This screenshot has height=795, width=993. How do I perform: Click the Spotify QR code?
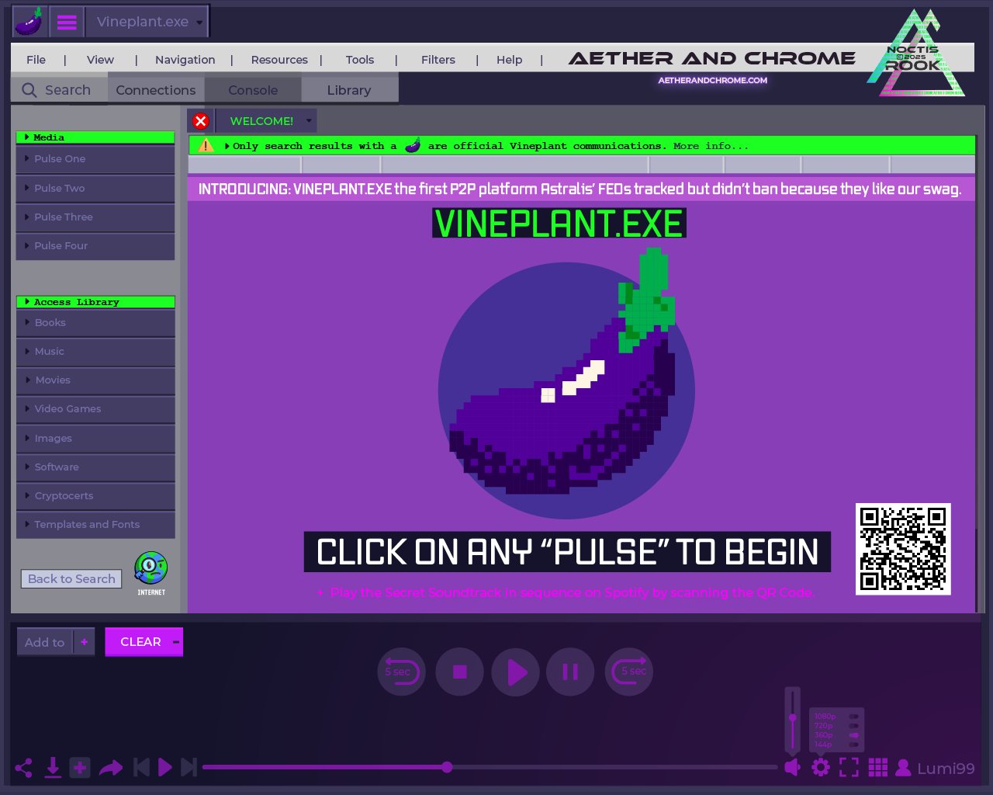coord(903,549)
